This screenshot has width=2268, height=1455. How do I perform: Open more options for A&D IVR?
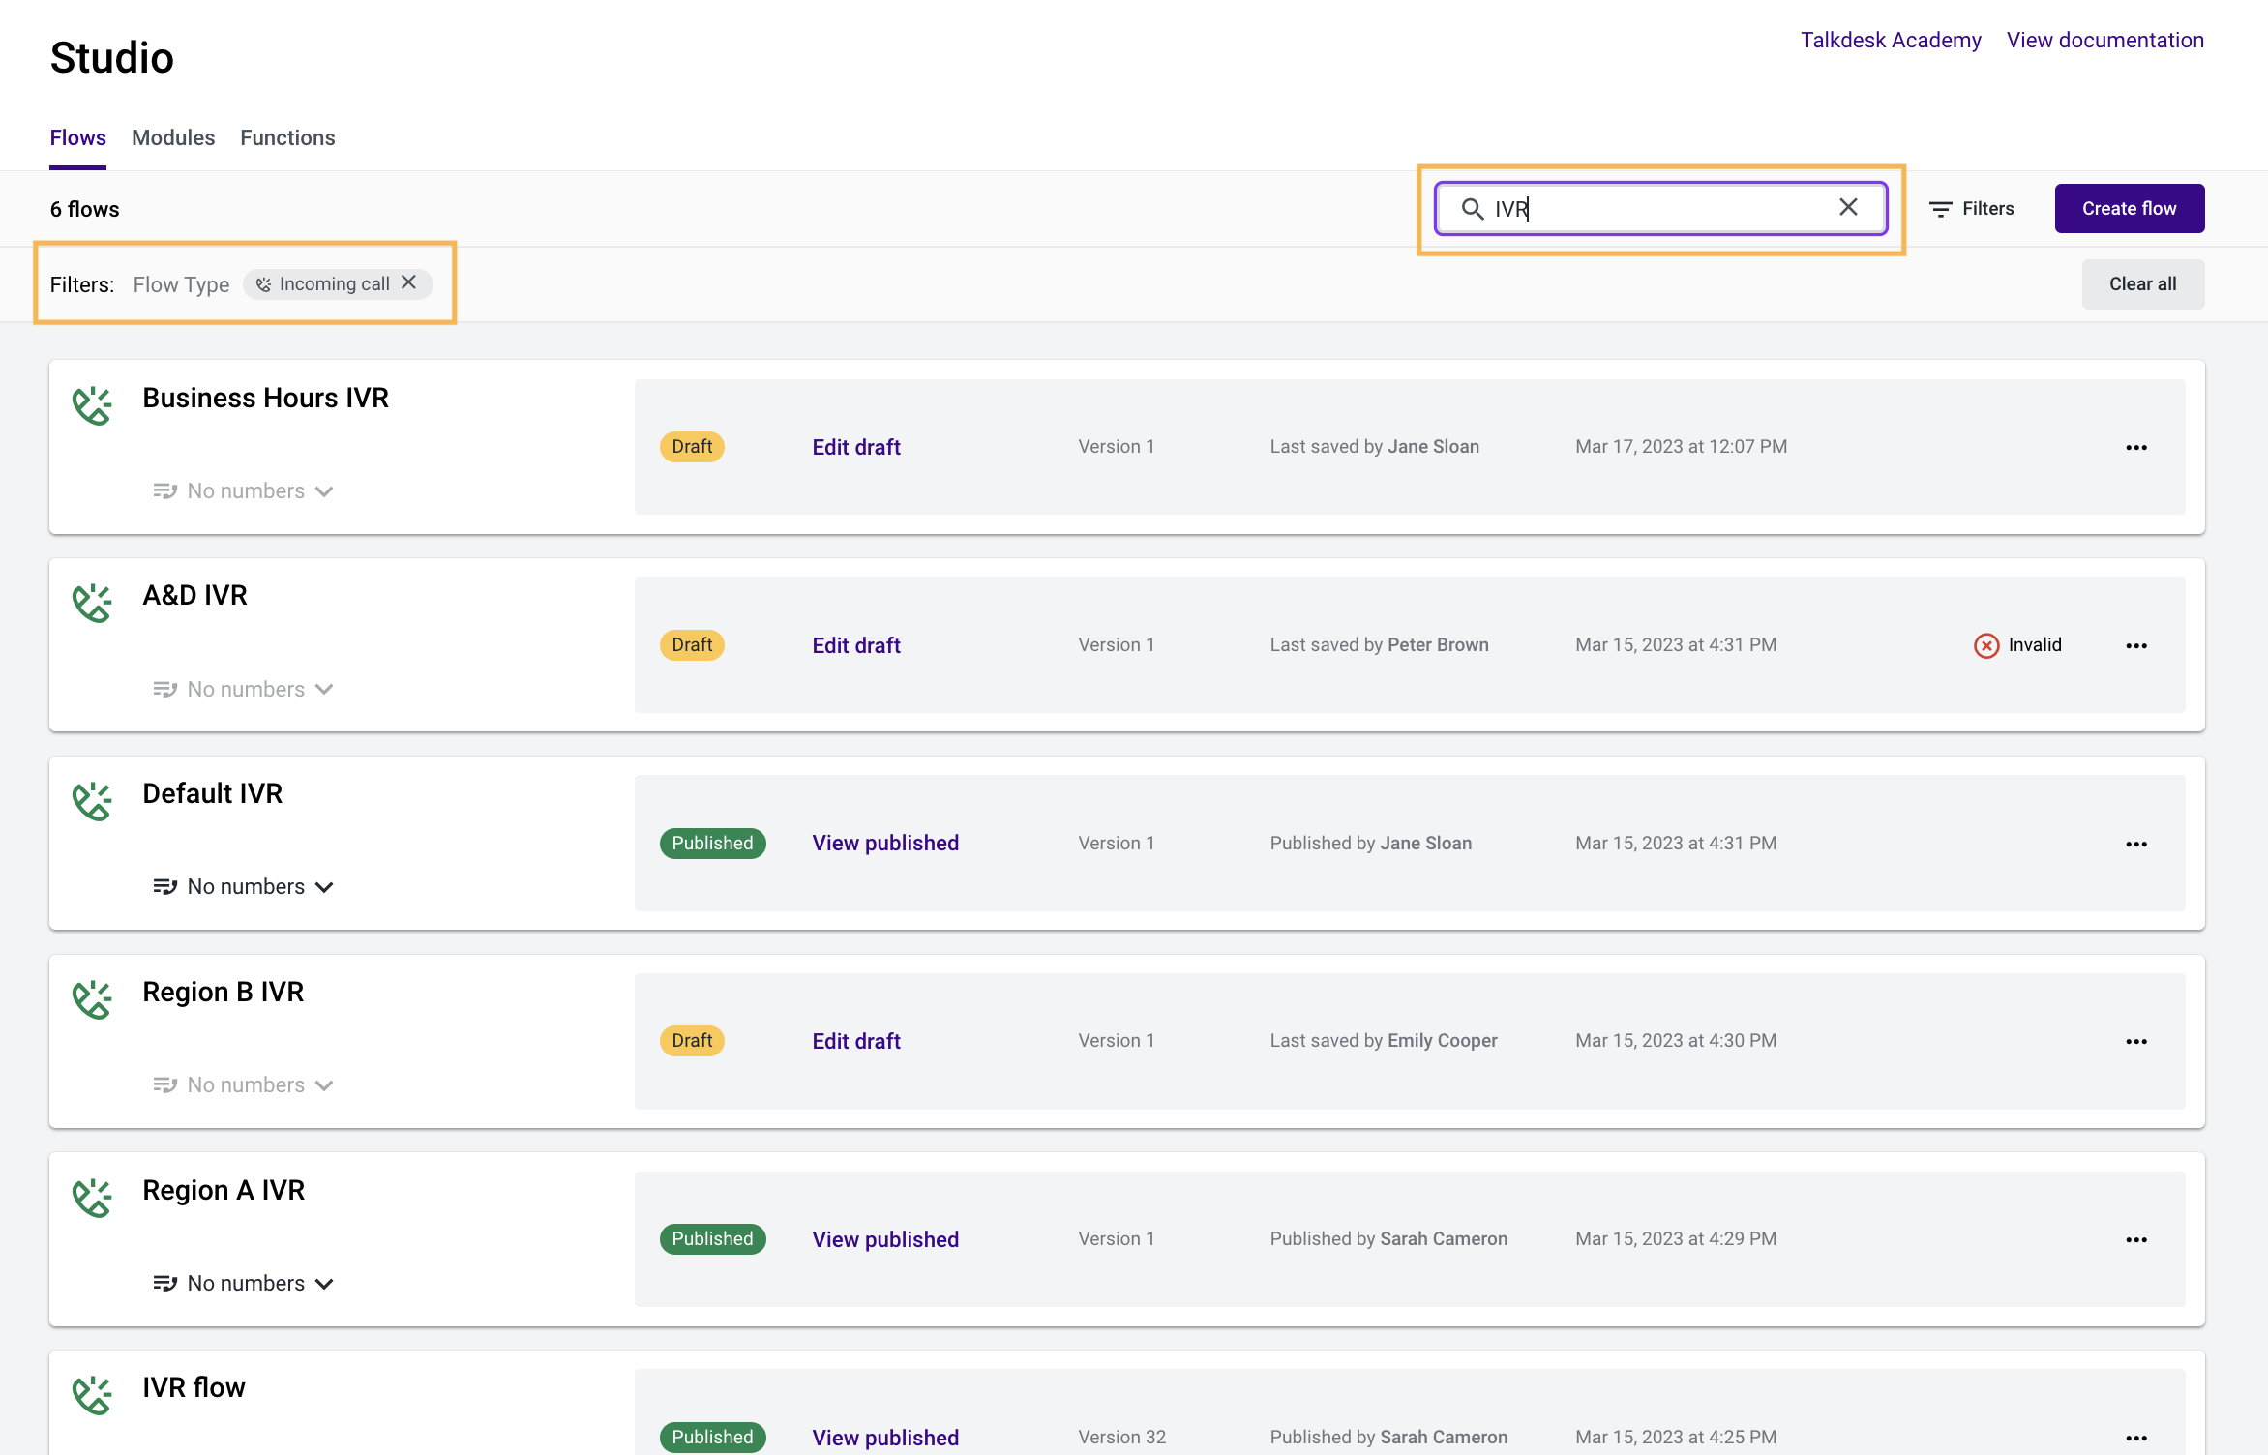(x=2135, y=646)
